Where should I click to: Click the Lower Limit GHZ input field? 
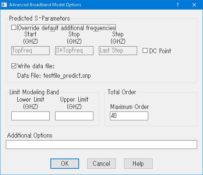[31, 116]
